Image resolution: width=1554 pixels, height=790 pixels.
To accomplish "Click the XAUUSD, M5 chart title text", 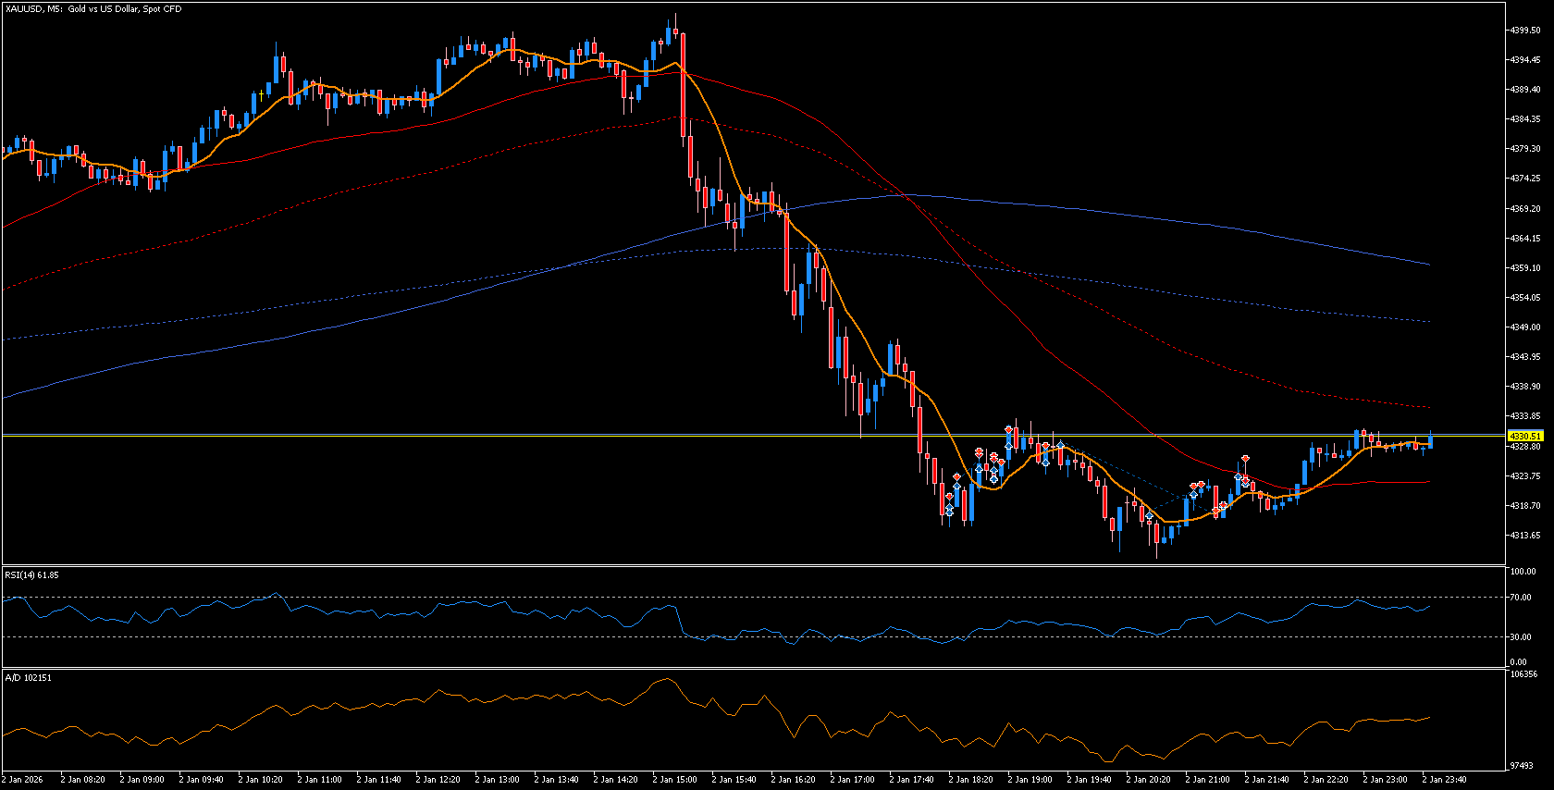I will (x=93, y=9).
